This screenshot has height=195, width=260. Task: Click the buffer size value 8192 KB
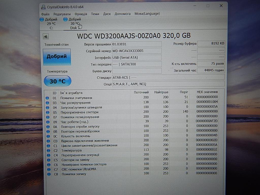211,43
